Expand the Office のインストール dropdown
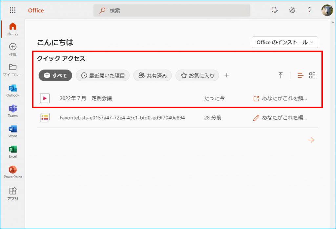Screen dimensions: 336x229 tap(285, 42)
